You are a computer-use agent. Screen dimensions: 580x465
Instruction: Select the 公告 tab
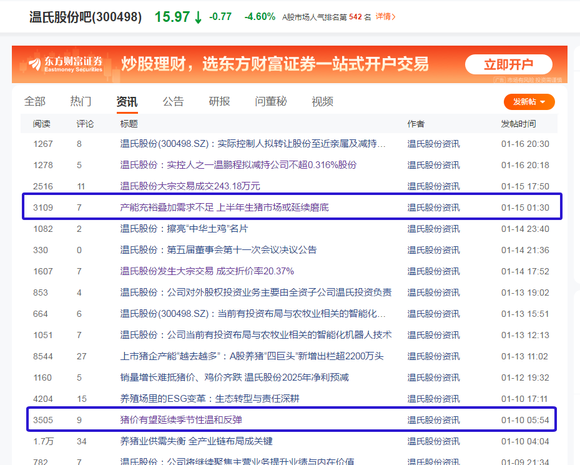click(x=173, y=102)
